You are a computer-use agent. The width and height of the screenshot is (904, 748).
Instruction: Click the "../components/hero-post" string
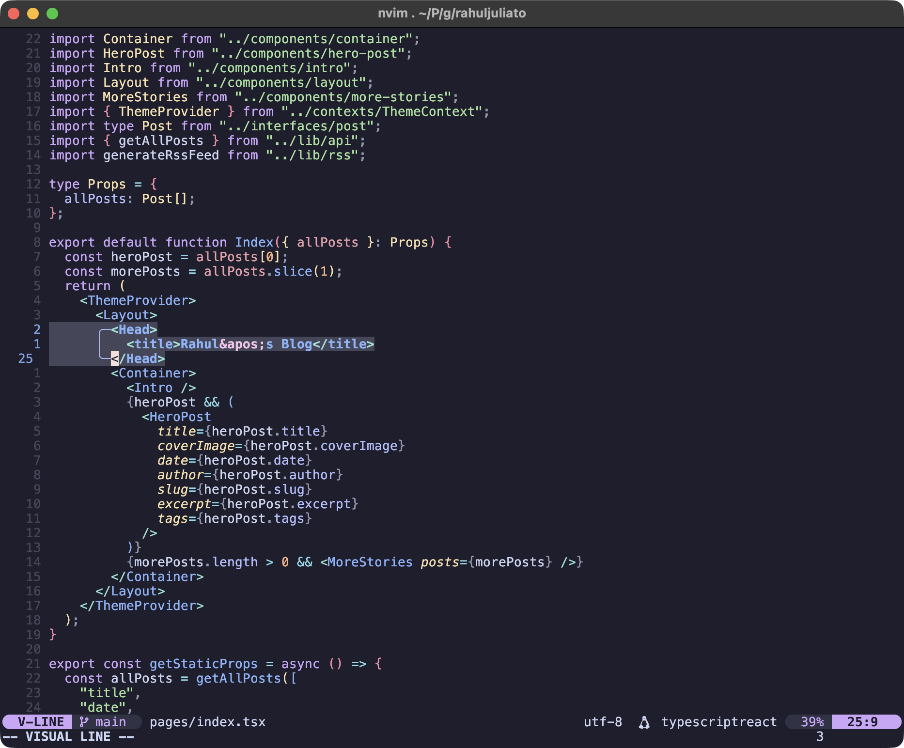click(308, 53)
